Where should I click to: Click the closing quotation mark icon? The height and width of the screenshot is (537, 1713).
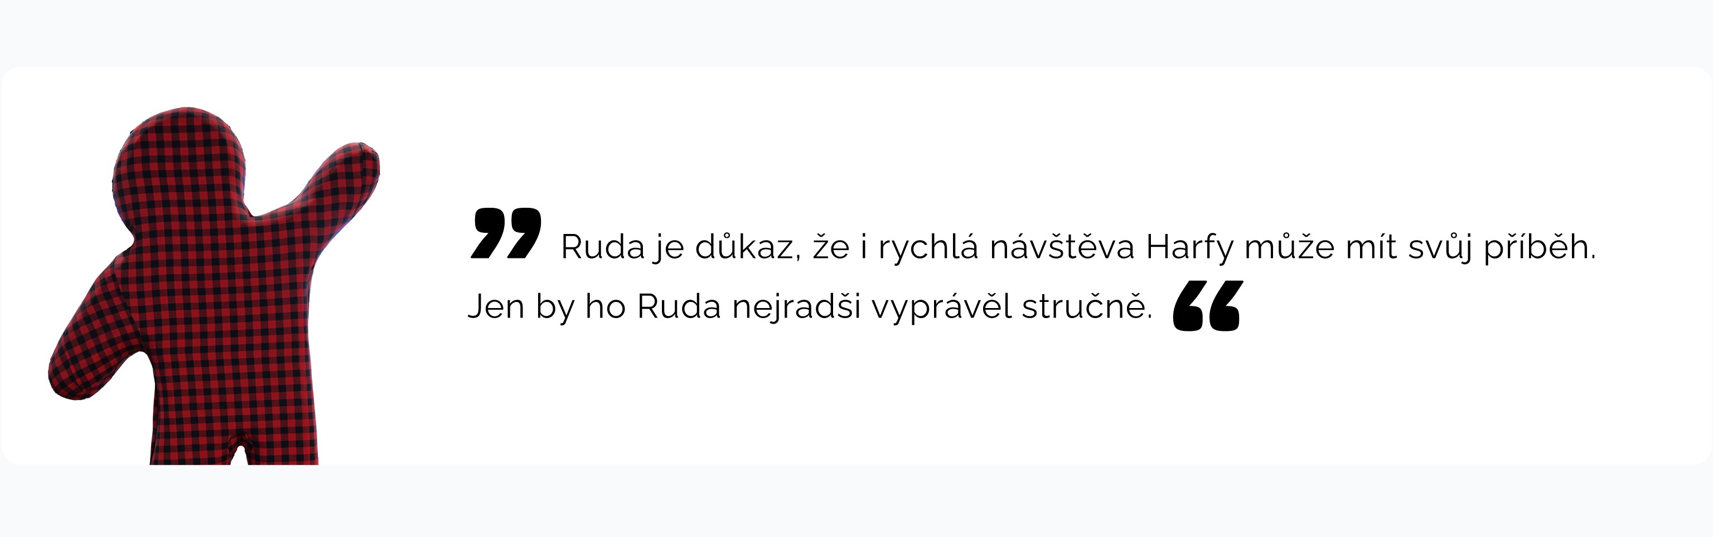coord(1208,306)
